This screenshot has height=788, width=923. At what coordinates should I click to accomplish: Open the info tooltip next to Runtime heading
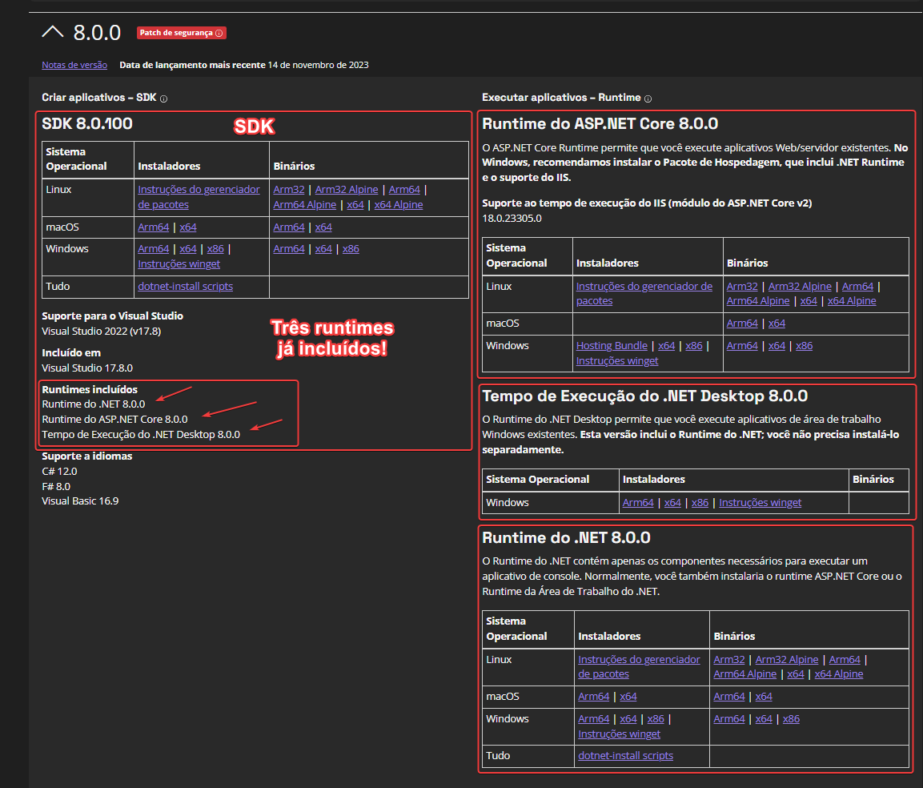coord(648,99)
